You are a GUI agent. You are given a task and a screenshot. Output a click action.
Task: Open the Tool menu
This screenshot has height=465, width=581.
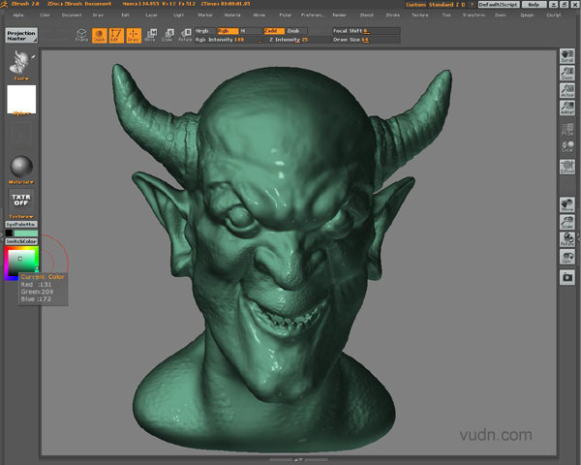(x=446, y=15)
